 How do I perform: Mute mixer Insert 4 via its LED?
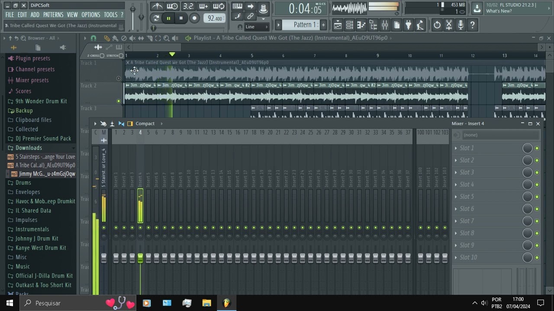click(x=140, y=228)
